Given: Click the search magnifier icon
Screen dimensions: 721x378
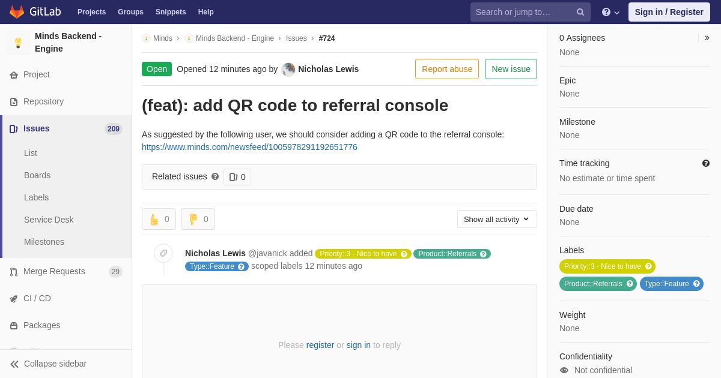Looking at the screenshot, I should 580,12.
